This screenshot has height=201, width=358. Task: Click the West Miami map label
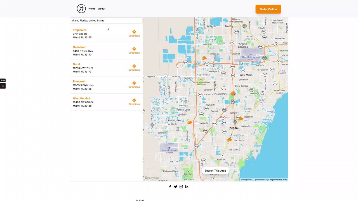coord(246,75)
